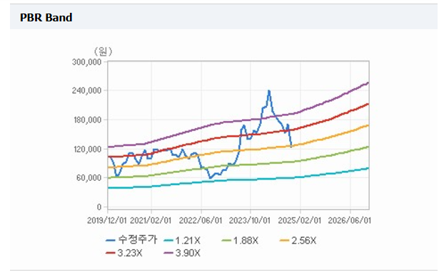Select the 수정주가 legend entry
This screenshot has height=277, width=444.
(131, 240)
